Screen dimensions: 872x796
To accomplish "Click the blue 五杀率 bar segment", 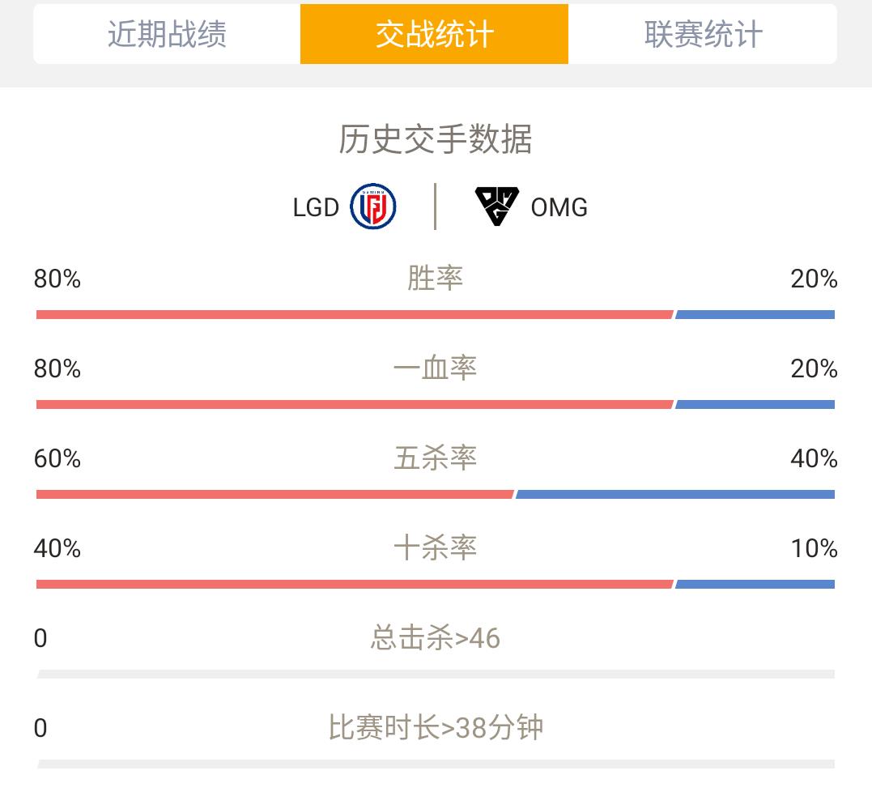I will [675, 495].
